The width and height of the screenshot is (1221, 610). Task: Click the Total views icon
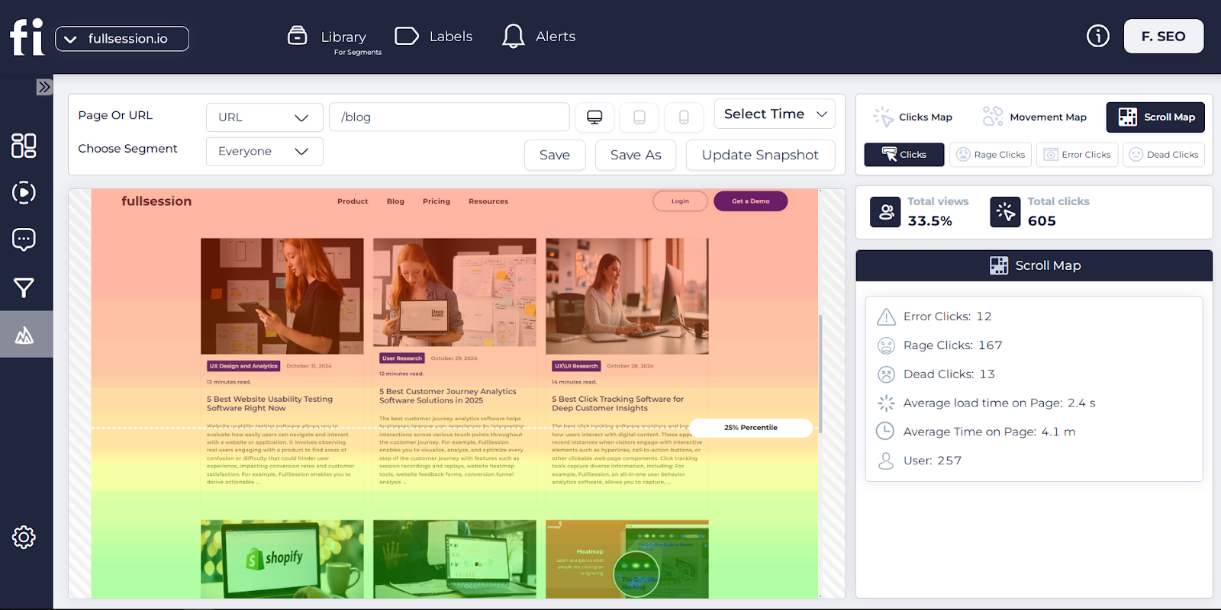coord(885,212)
